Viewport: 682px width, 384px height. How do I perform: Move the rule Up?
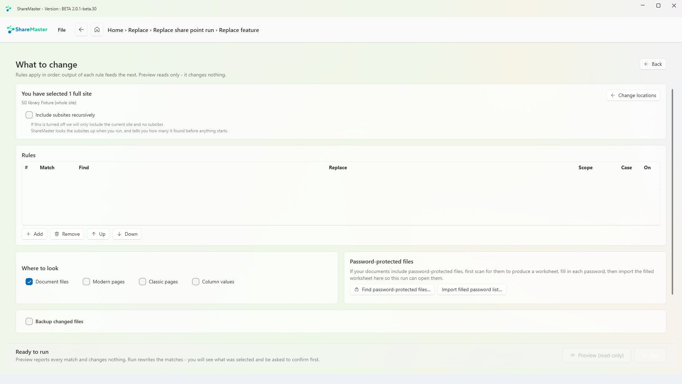[x=98, y=234]
